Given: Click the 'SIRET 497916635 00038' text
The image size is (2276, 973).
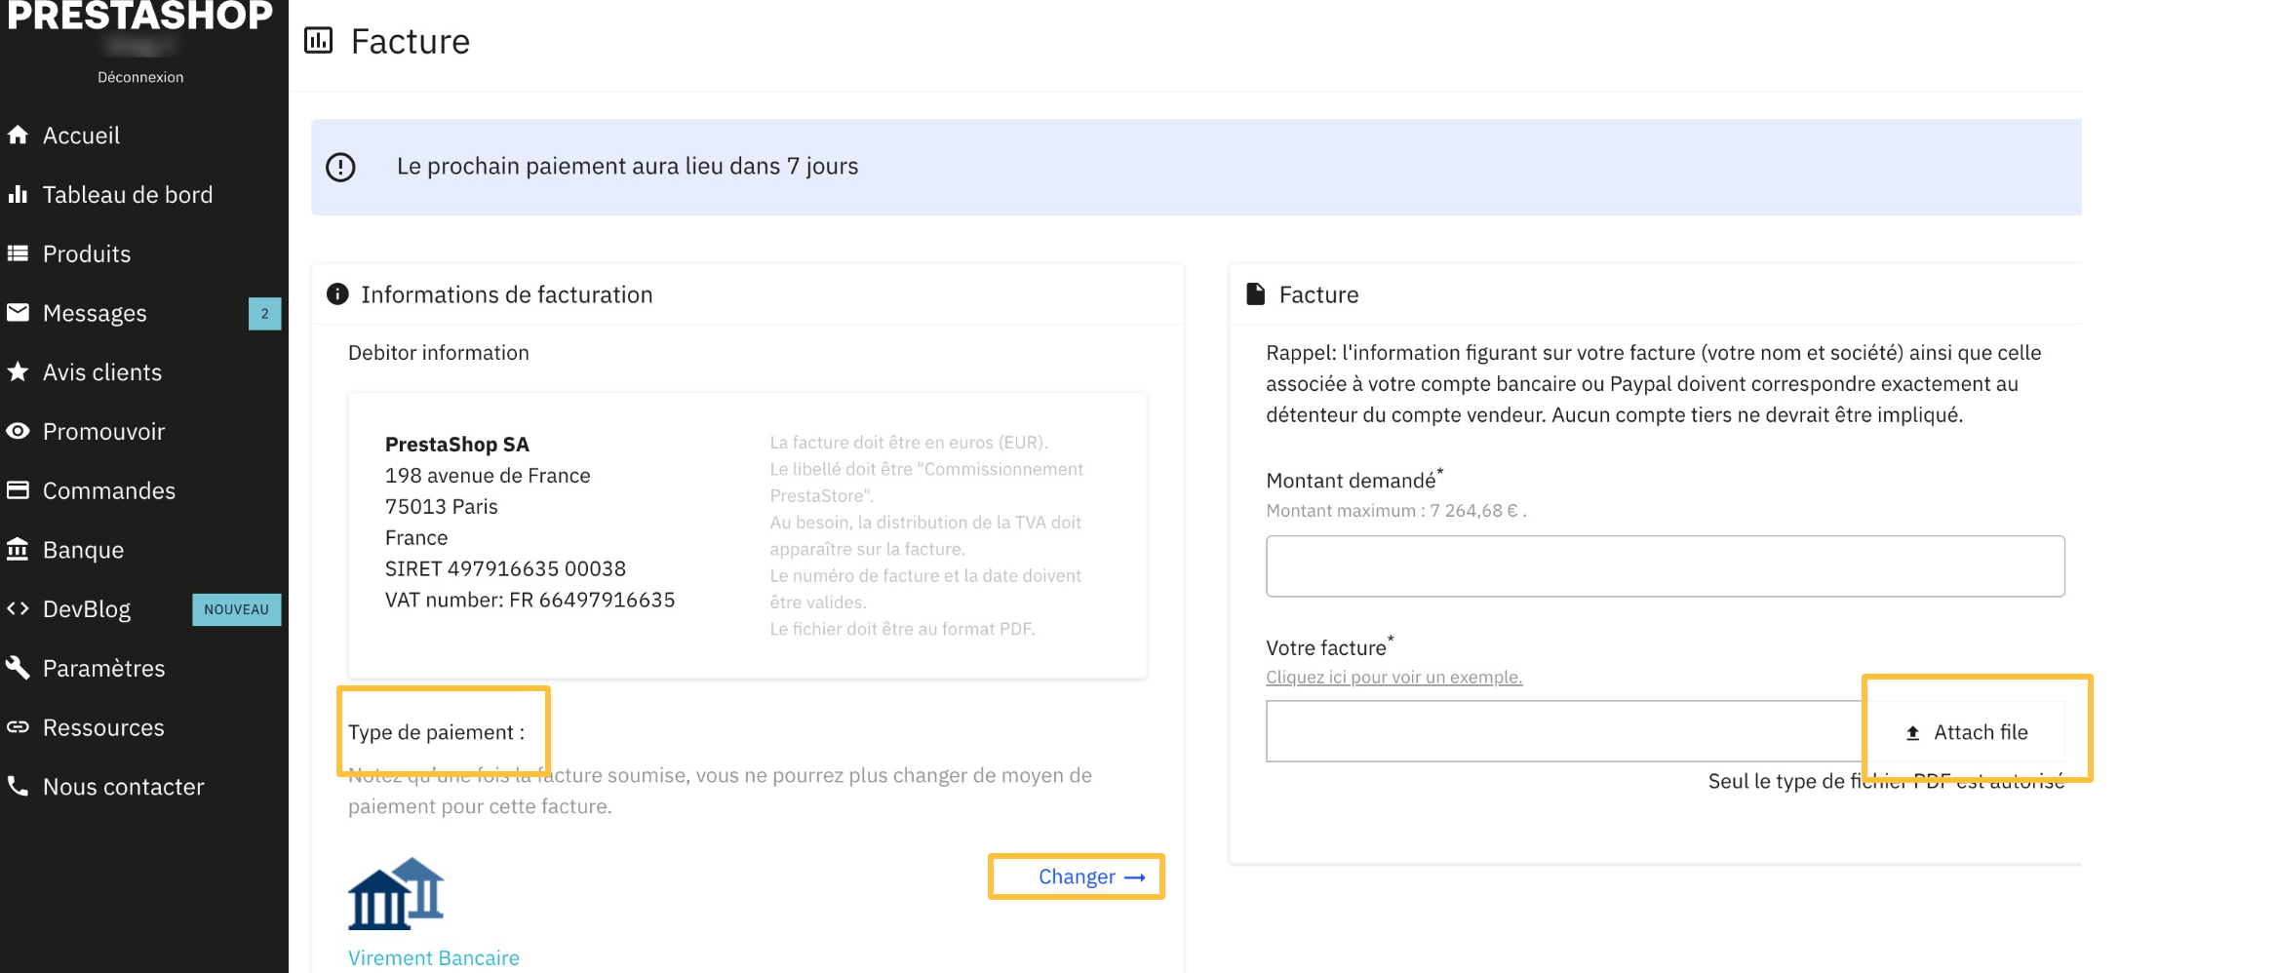Looking at the screenshot, I should [505, 568].
